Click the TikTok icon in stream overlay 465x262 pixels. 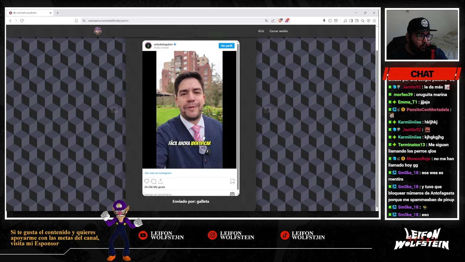(285, 235)
